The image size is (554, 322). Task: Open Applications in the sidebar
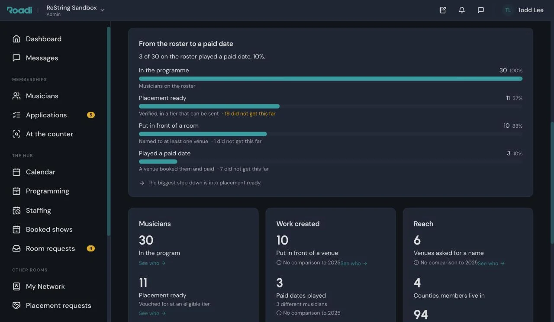tap(46, 115)
